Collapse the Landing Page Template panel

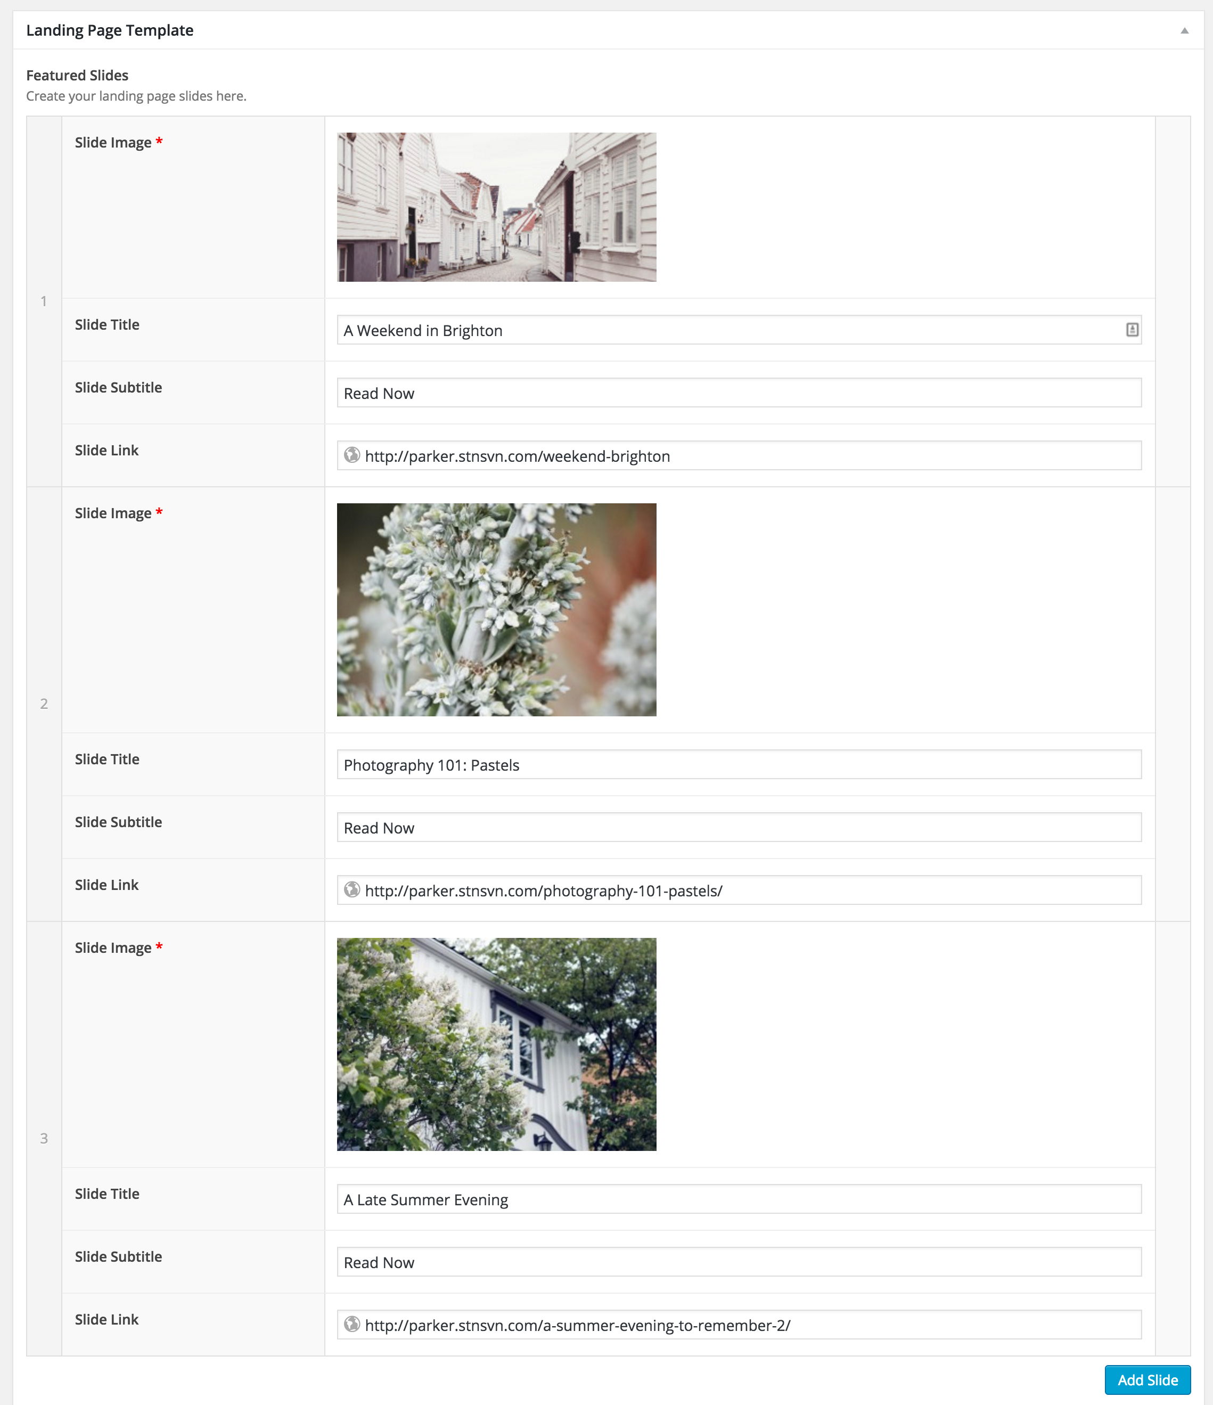tap(1184, 30)
